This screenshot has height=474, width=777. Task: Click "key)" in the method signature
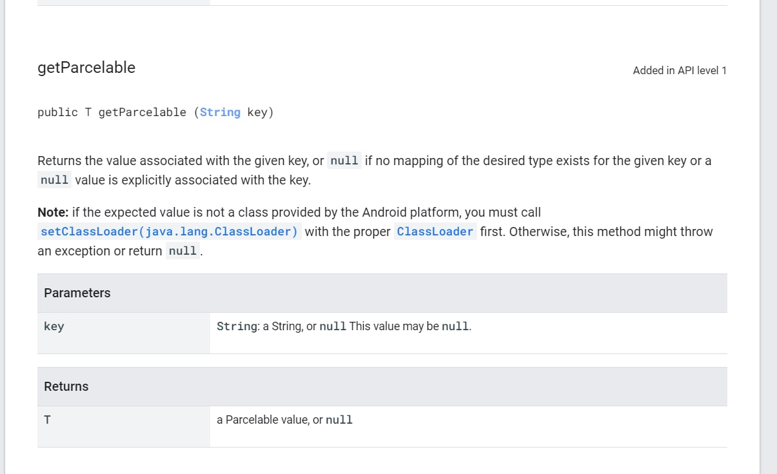261,112
